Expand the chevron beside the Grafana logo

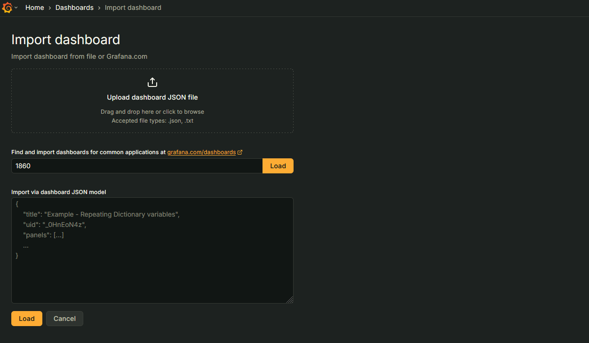point(16,8)
